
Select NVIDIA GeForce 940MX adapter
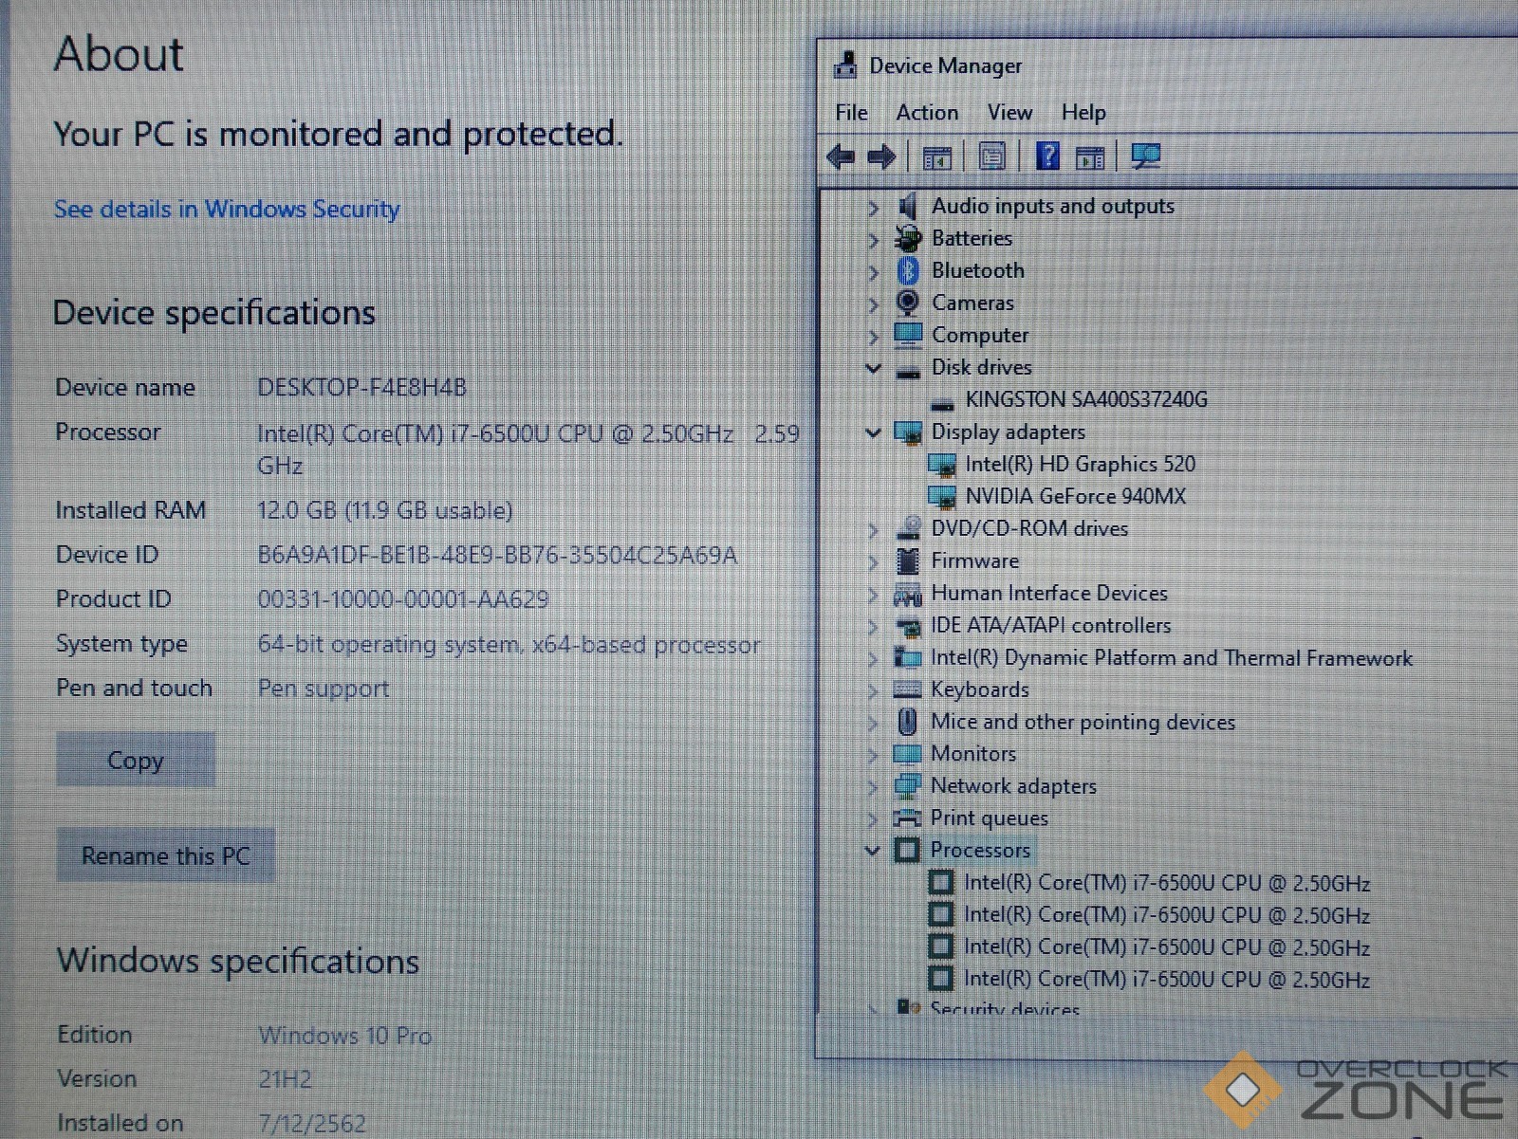(x=1075, y=496)
